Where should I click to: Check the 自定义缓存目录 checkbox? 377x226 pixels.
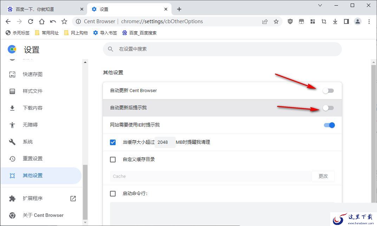[113, 160]
